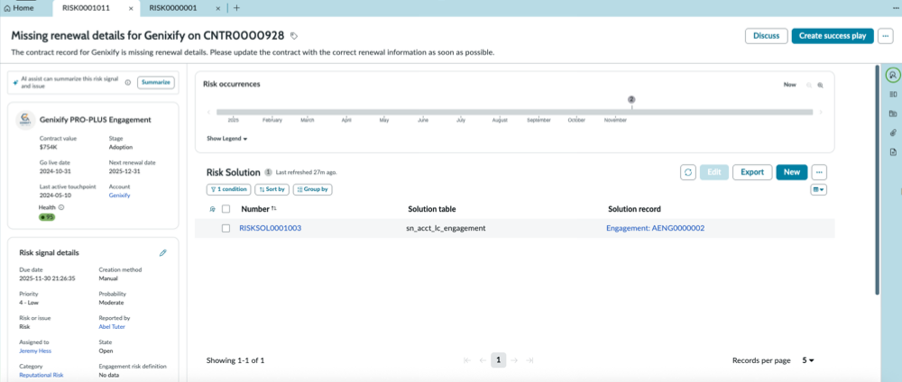Zoom out on the risk occurrences timeline
Image resolution: width=902 pixels, height=382 pixels.
coord(809,85)
